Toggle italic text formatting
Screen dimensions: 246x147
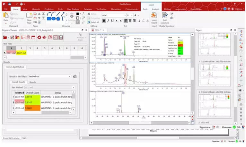pyautogui.click(x=108, y=21)
